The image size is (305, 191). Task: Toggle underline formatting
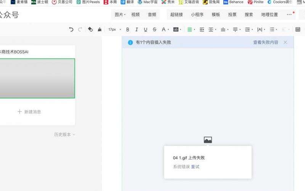tap(146, 29)
